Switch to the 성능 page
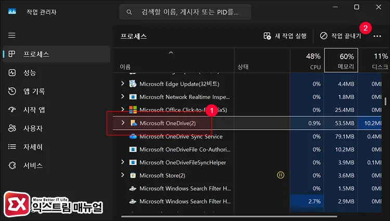The image size is (390, 221). (57, 73)
